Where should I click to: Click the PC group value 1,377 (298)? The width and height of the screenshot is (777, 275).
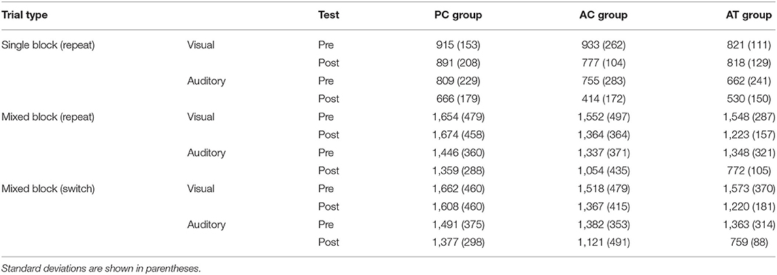tap(456, 242)
